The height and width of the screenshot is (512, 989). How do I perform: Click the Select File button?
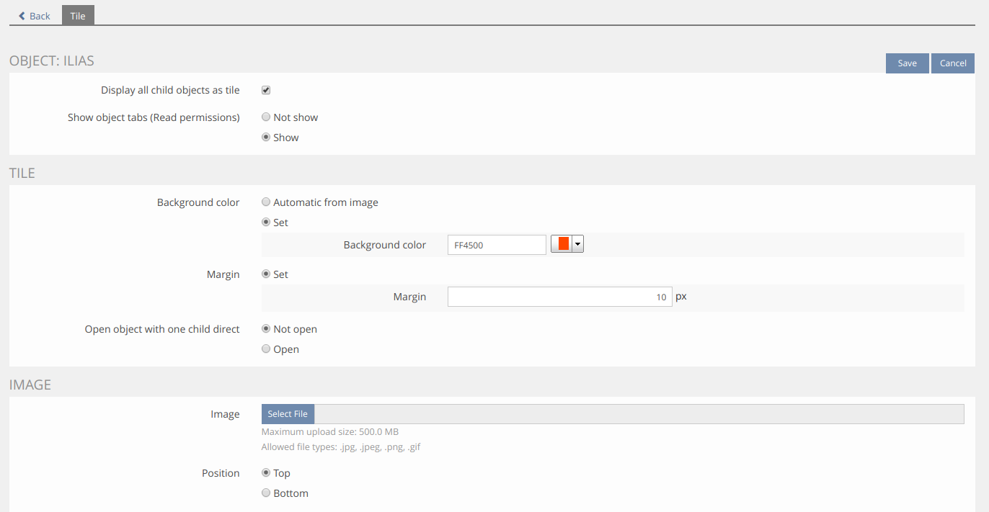coord(288,414)
